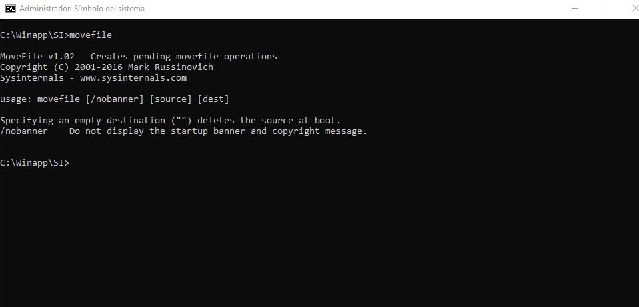Screen dimensions: 639x307
Task: Click the www.sysinternals.com address text
Action: [133, 78]
